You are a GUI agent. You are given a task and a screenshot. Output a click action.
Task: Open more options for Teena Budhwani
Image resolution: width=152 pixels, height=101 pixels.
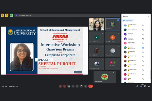(147, 74)
